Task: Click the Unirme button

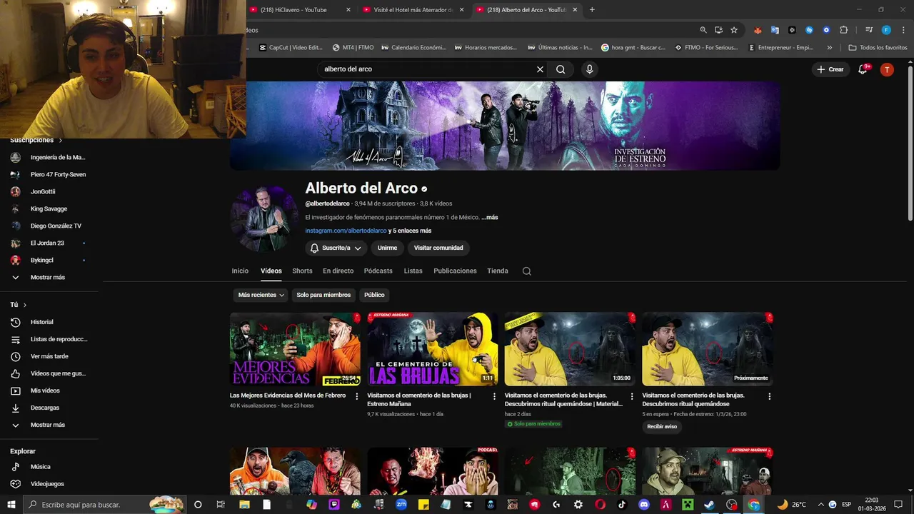Action: pyautogui.click(x=387, y=248)
